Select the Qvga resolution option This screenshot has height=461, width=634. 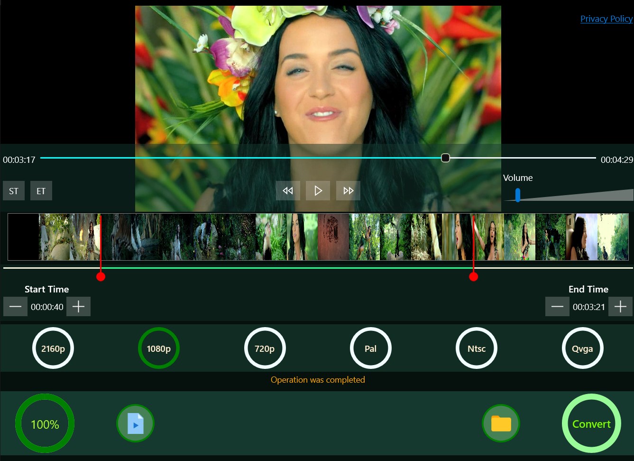(582, 348)
